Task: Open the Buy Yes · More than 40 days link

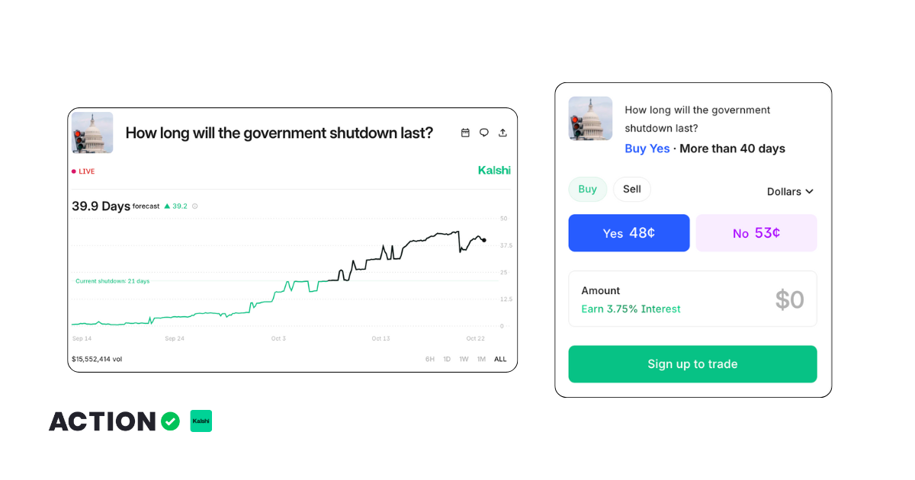Action: pyautogui.click(x=647, y=149)
